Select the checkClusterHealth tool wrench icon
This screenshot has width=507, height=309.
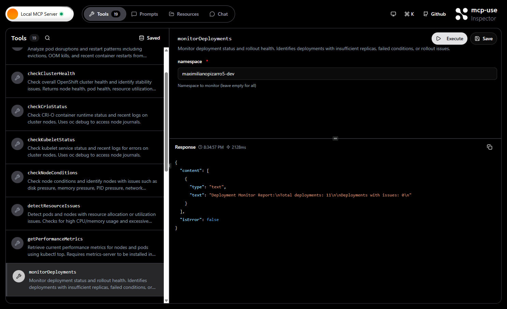[x=17, y=77]
